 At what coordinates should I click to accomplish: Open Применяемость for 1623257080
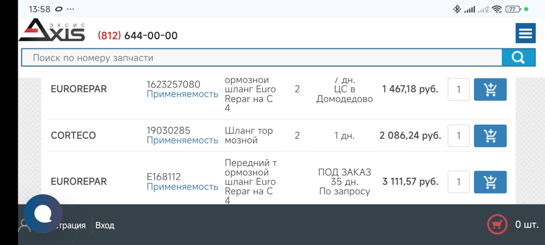182,94
